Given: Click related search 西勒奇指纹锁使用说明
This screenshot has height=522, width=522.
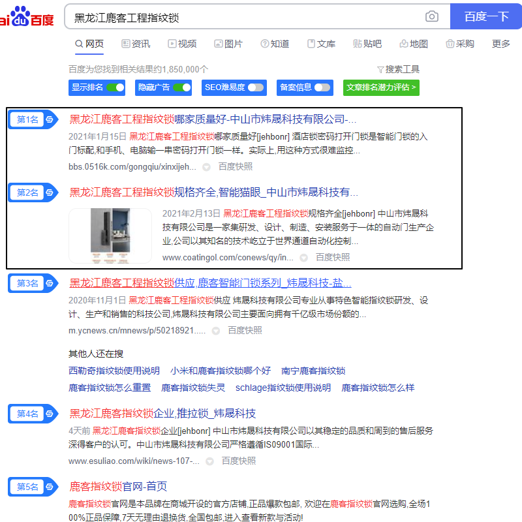Looking at the screenshot, I should click(x=114, y=371).
